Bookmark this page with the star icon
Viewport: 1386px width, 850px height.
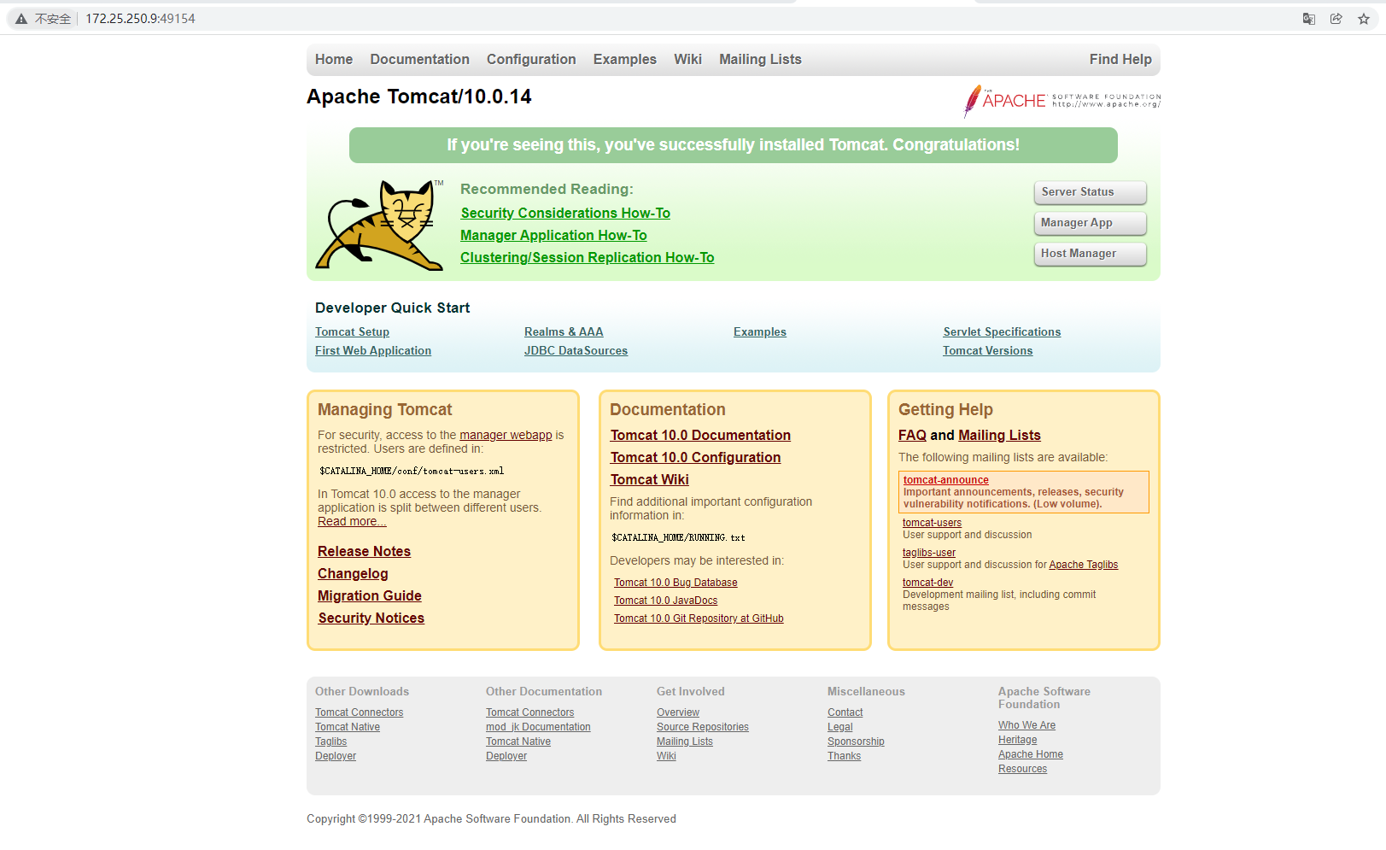(x=1364, y=19)
